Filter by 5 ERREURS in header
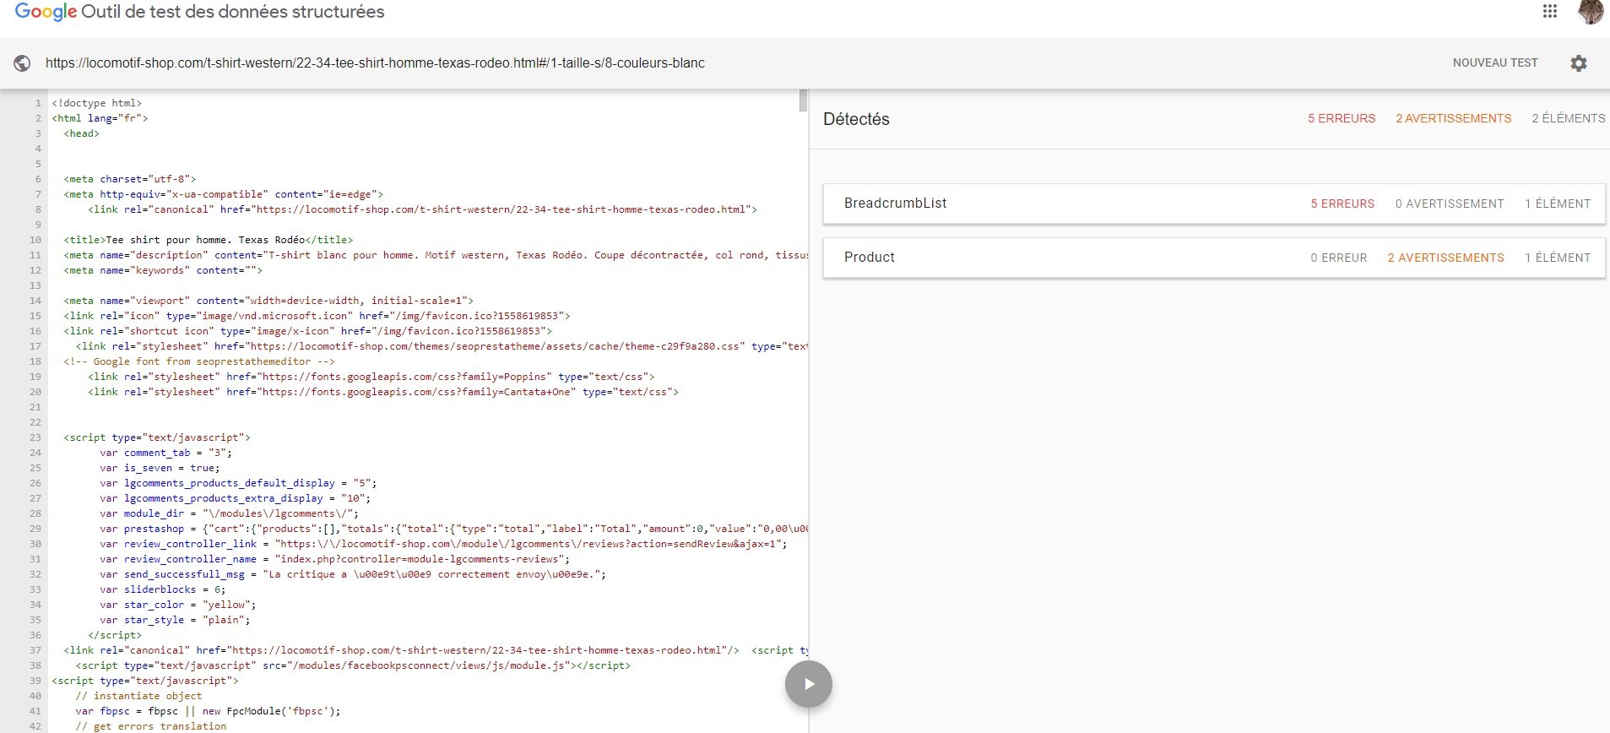This screenshot has height=733, width=1610. [1342, 119]
